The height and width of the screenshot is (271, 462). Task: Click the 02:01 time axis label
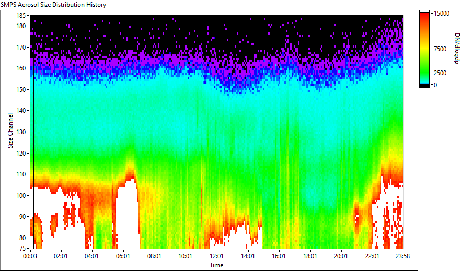point(61,256)
